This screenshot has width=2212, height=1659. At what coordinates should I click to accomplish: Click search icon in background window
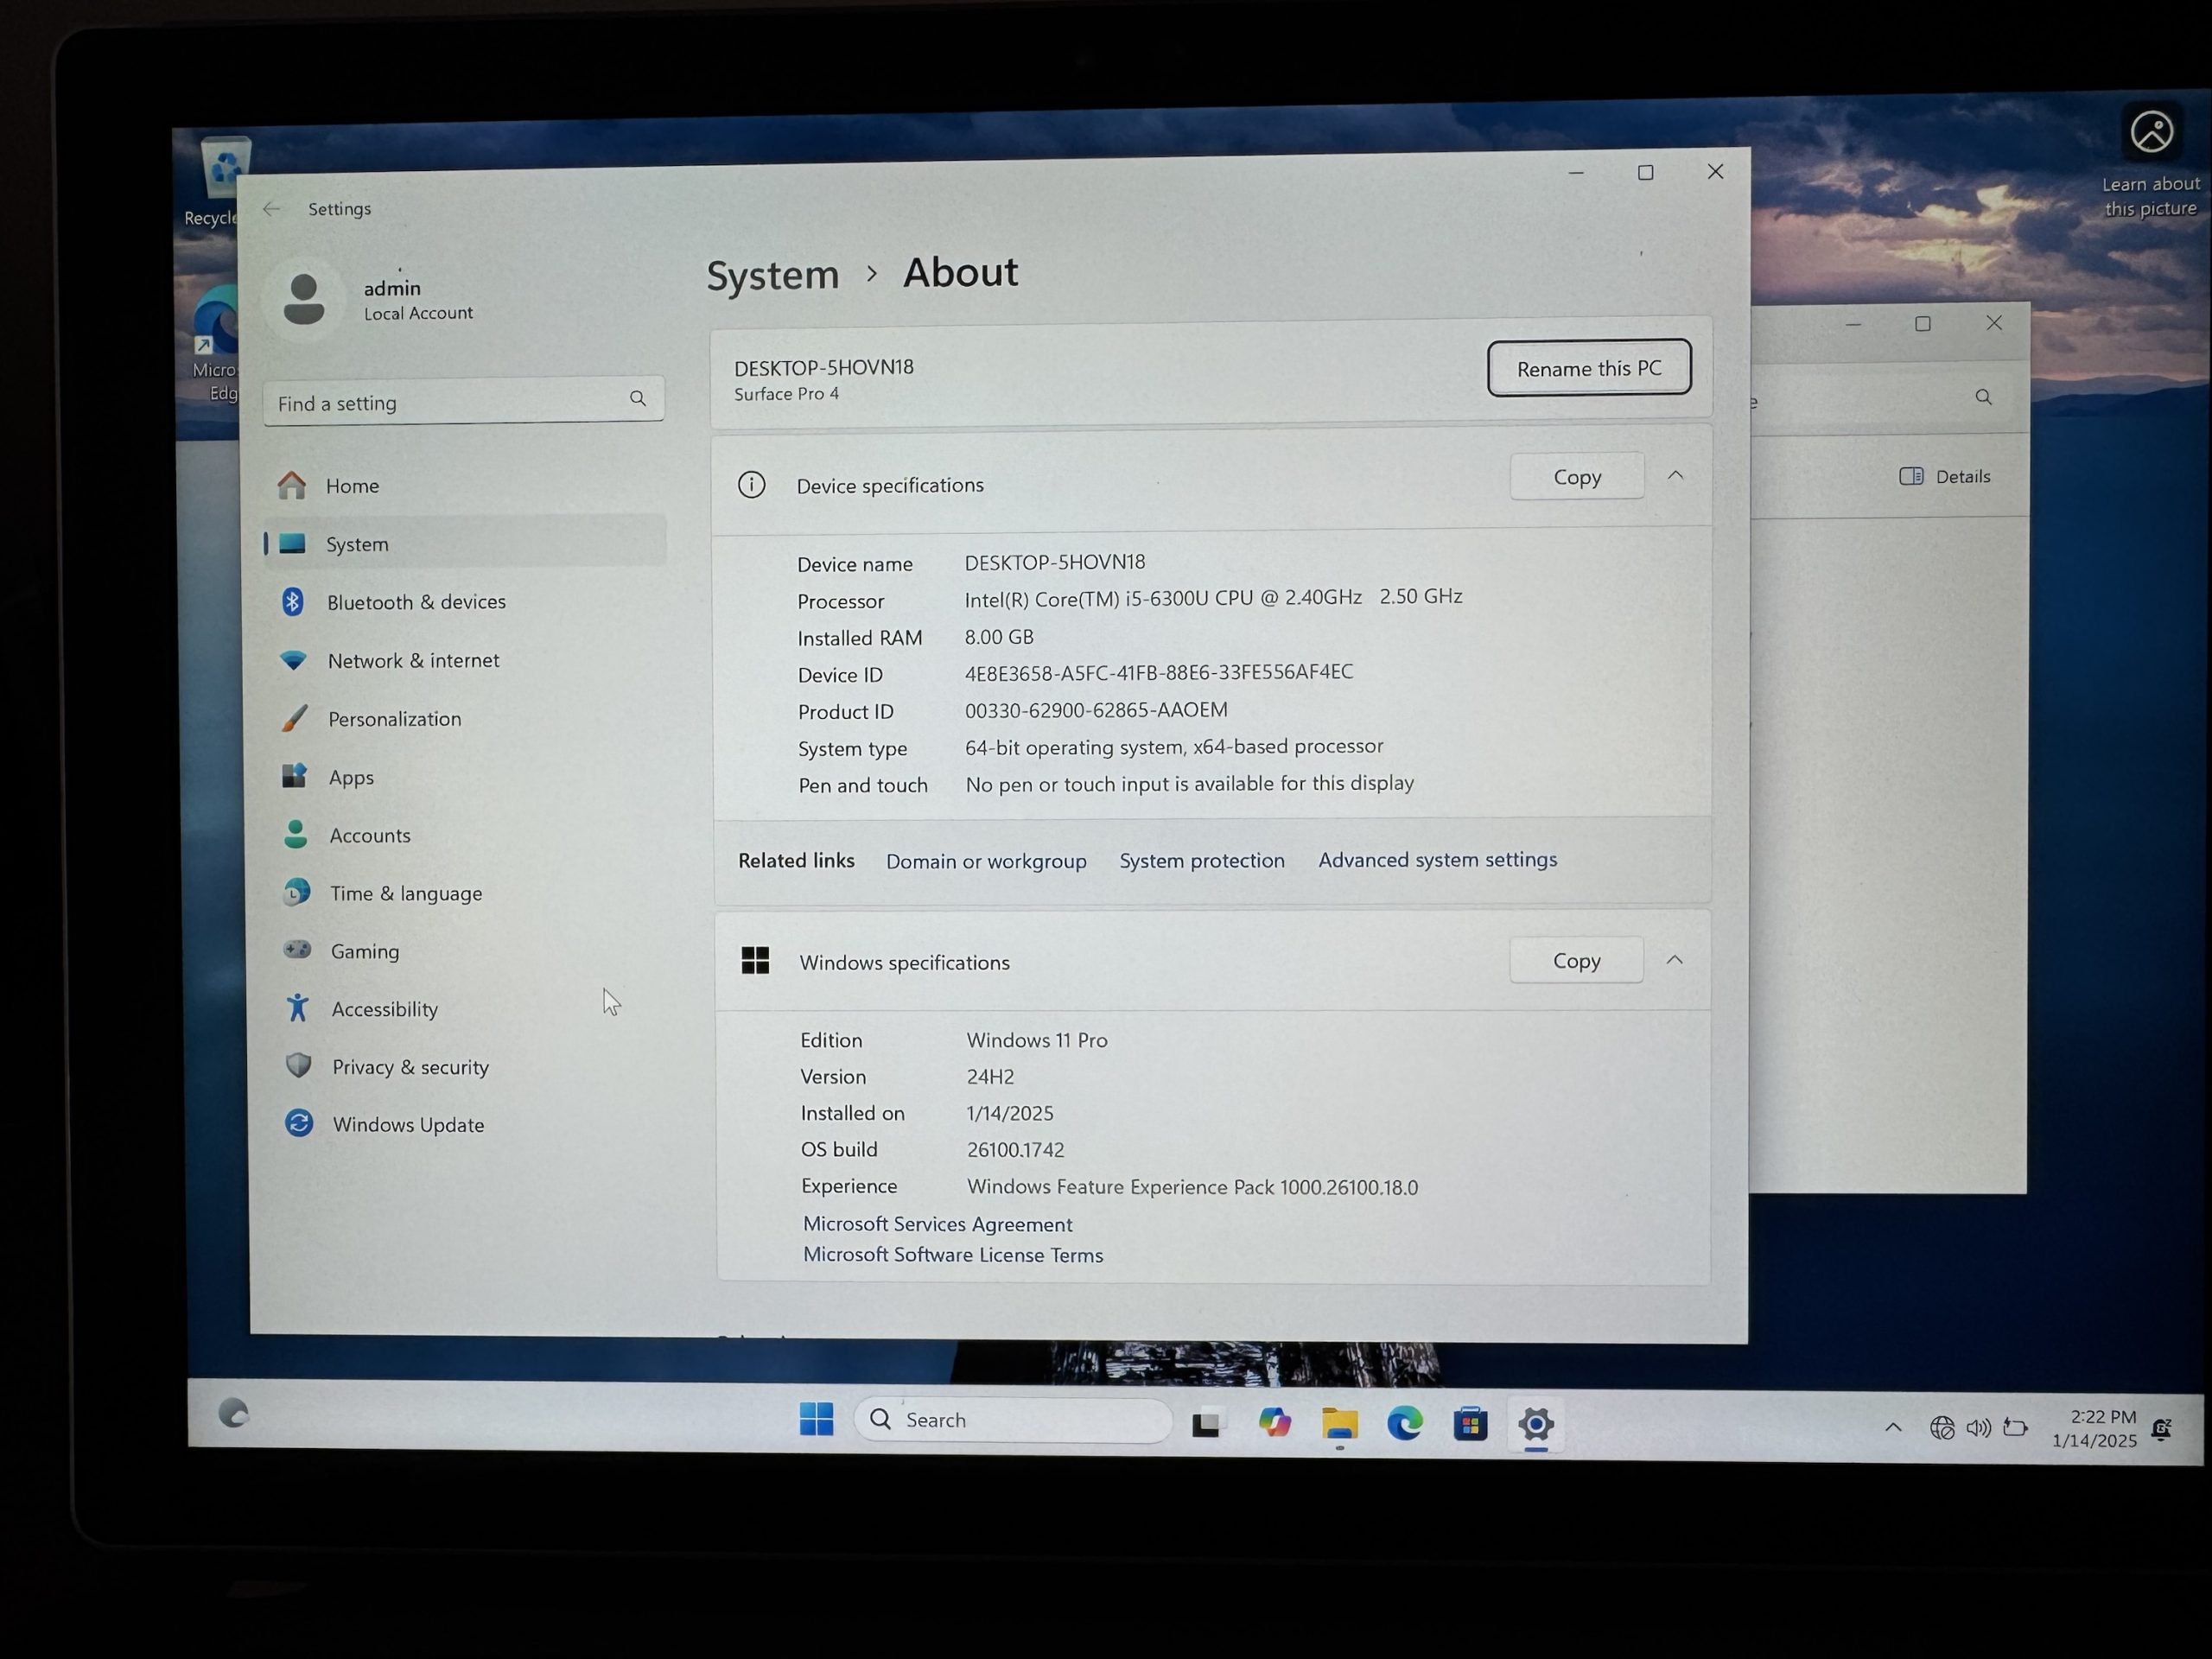[1983, 398]
